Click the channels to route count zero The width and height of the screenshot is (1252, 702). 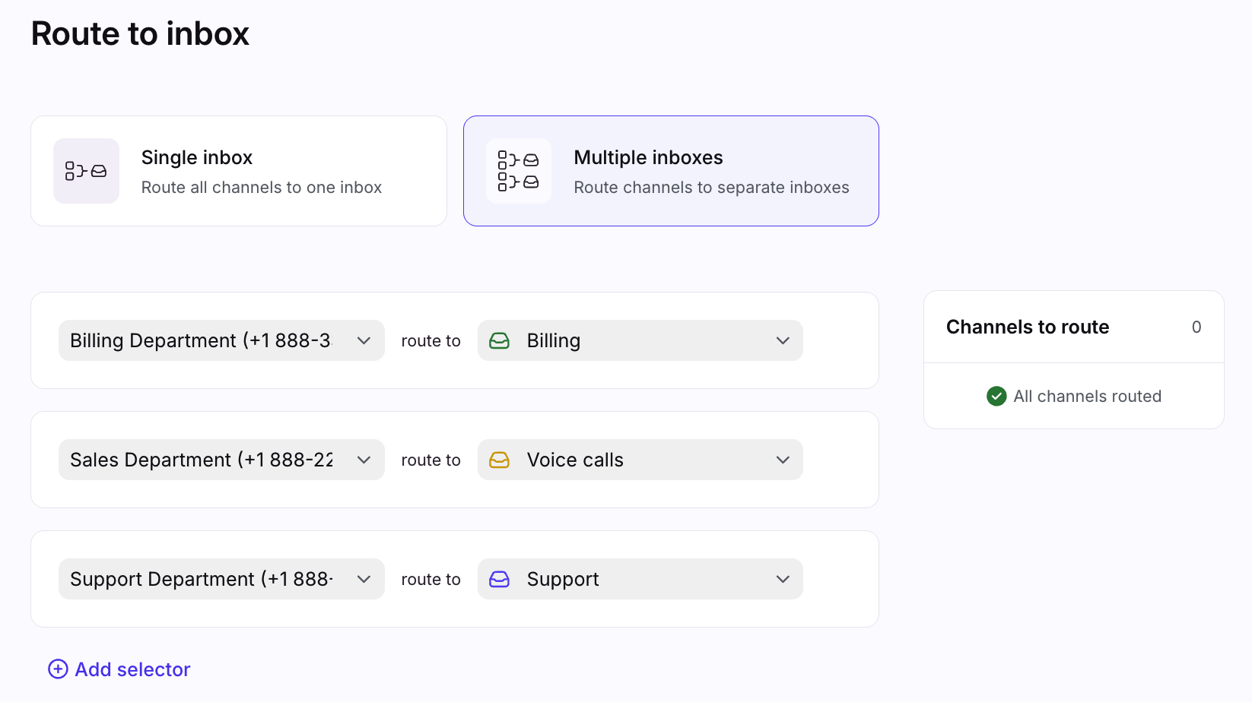coord(1196,327)
